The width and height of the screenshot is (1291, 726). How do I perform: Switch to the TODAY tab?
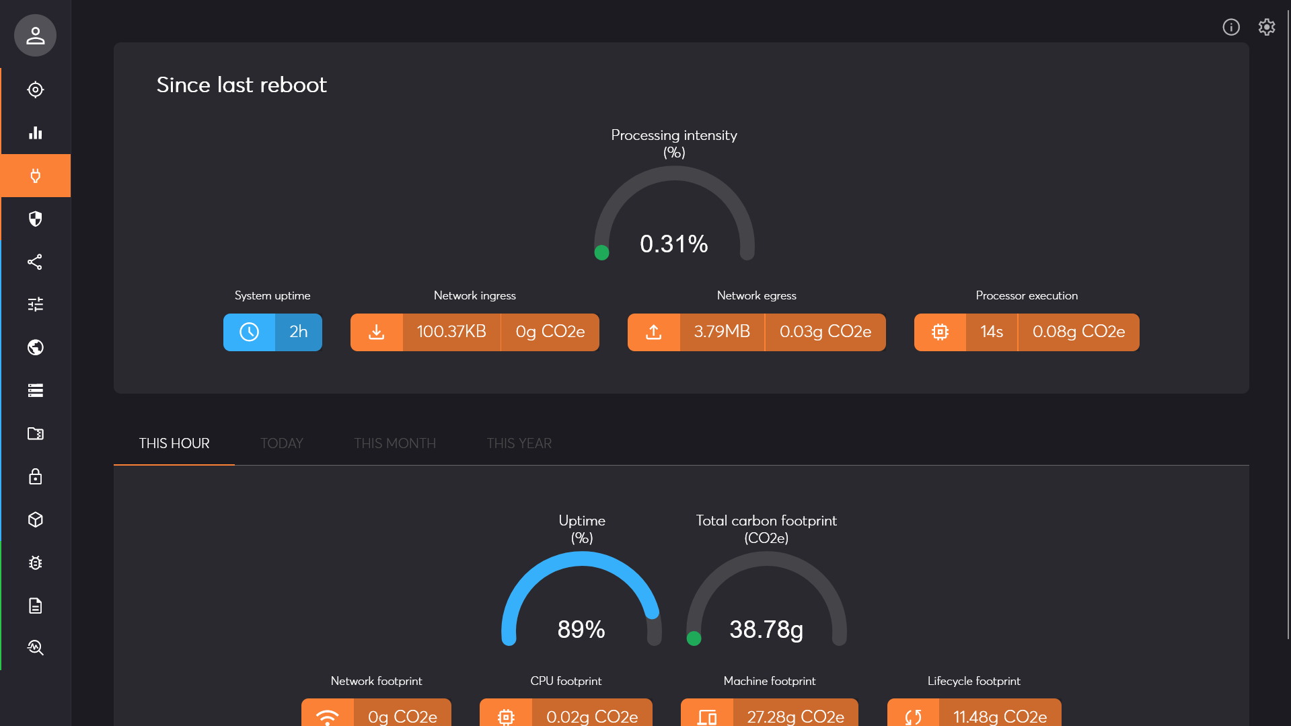(281, 443)
